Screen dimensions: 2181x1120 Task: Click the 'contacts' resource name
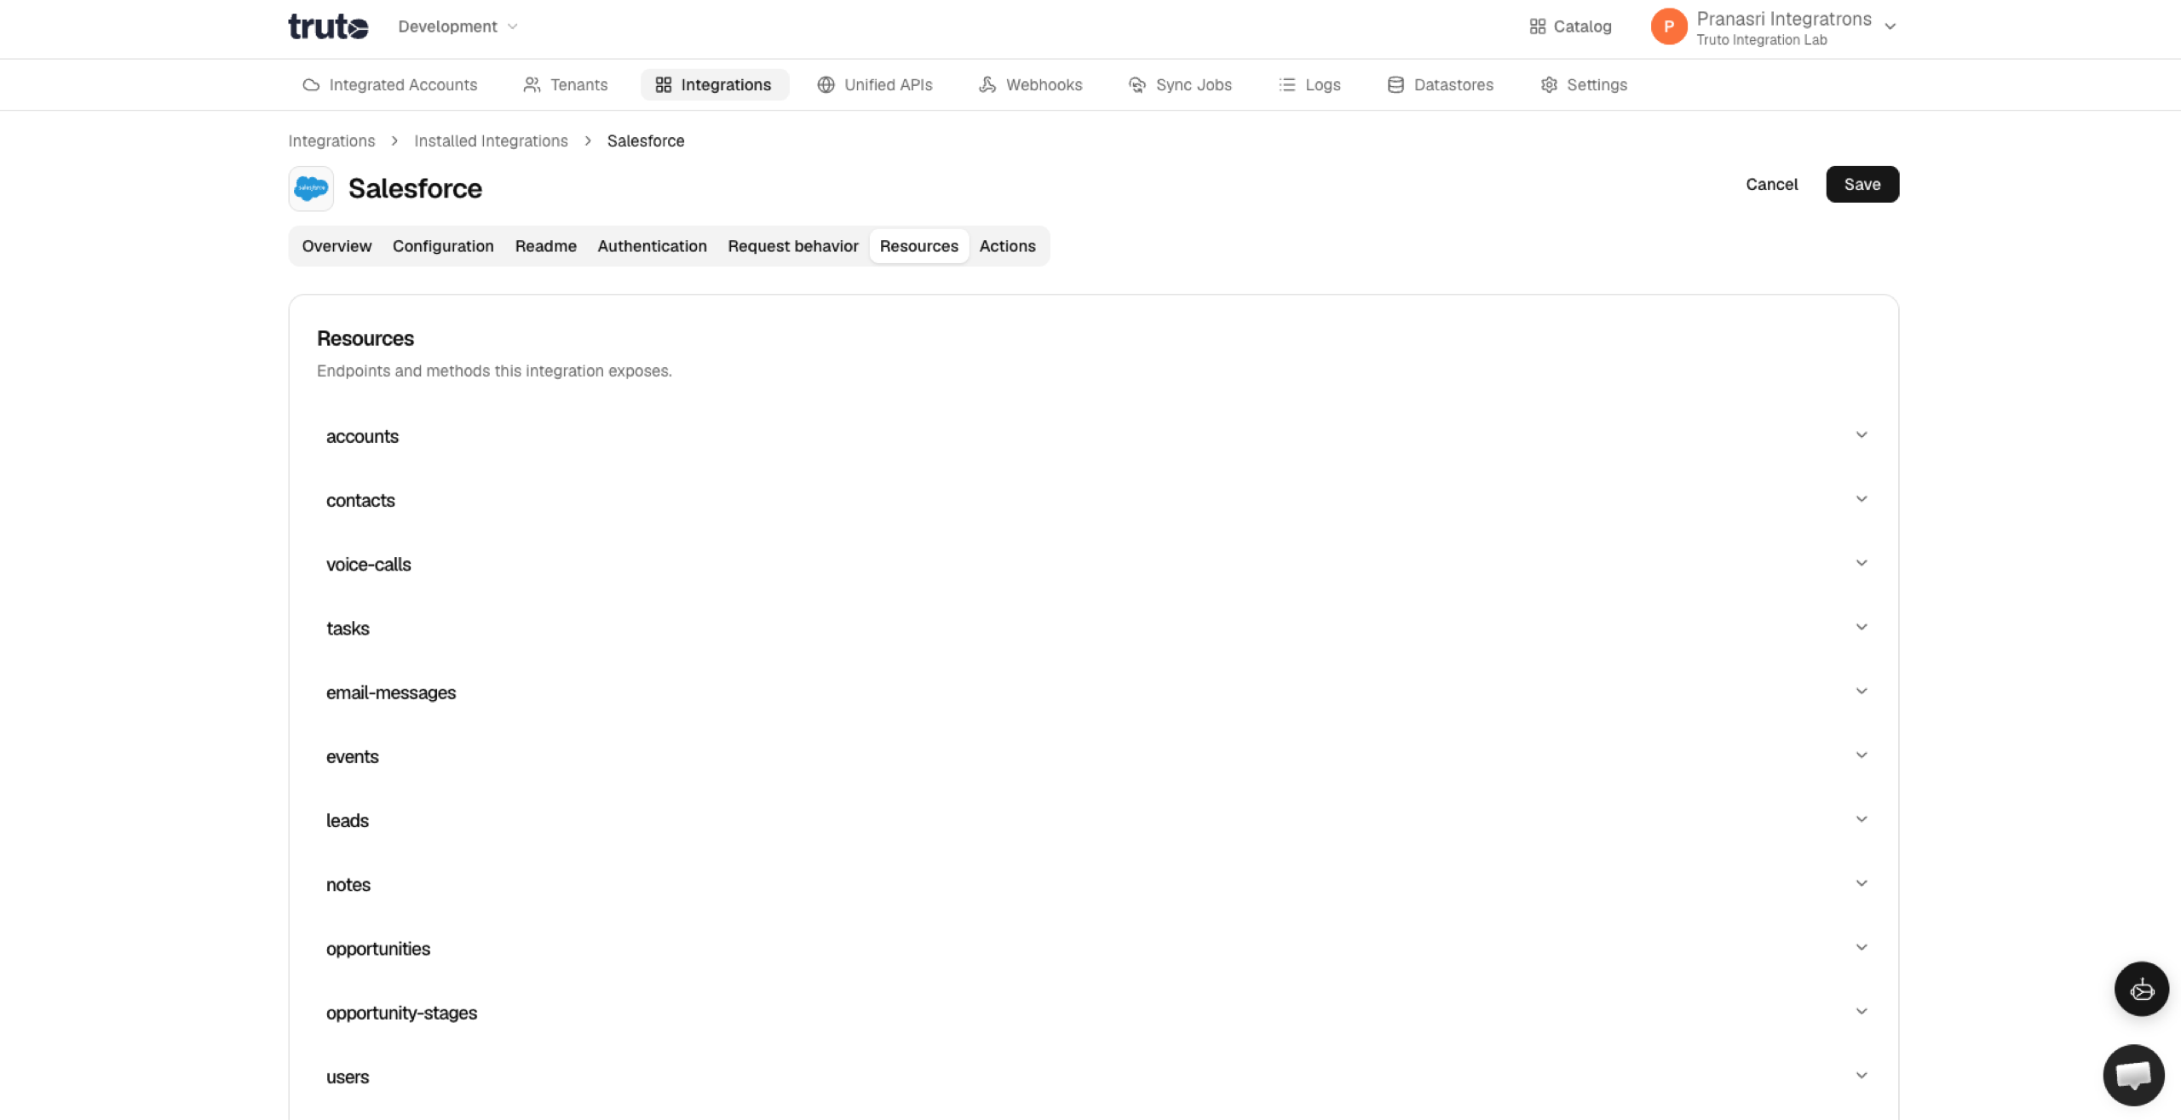[360, 500]
